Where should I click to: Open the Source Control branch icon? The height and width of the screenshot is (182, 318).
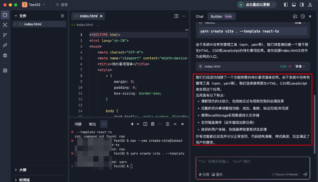coord(5,35)
